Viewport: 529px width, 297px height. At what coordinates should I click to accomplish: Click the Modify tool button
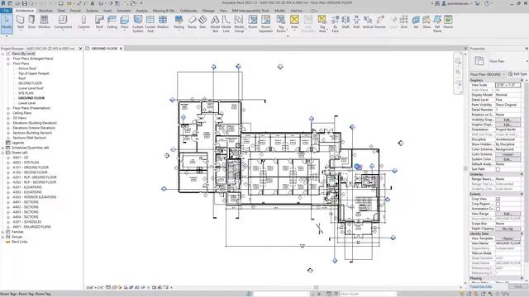tap(7, 23)
